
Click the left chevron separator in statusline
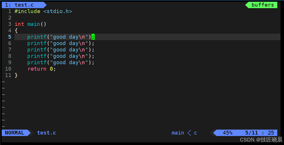[x=189, y=133]
